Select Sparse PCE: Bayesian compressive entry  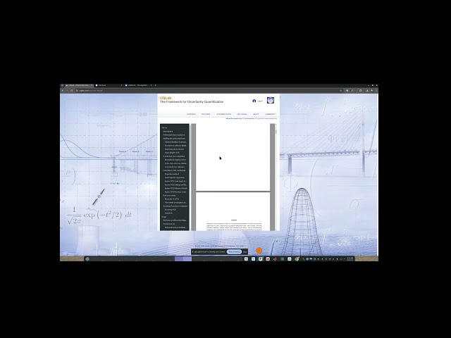point(175,192)
